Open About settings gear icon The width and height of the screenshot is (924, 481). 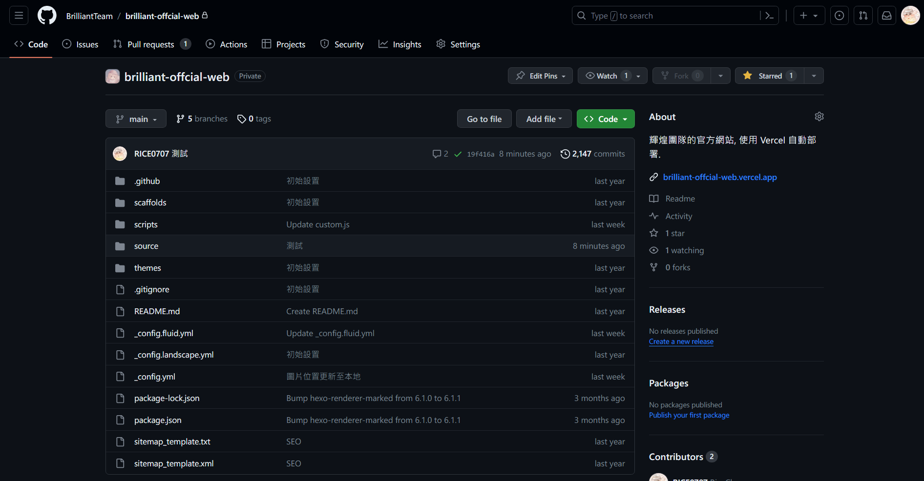tap(819, 117)
